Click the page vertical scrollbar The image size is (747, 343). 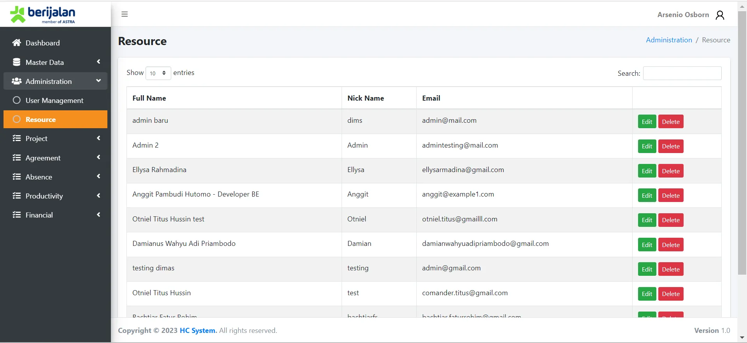point(742,143)
